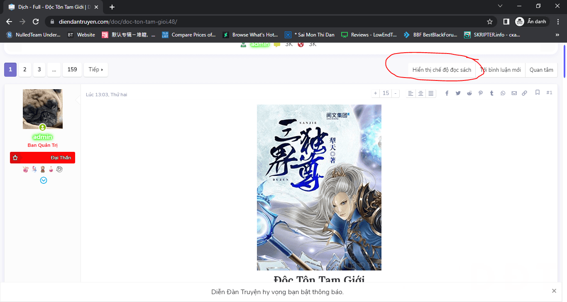The width and height of the screenshot is (567, 302).
Task: Click Tới bình luận mới button
Action: [501, 70]
